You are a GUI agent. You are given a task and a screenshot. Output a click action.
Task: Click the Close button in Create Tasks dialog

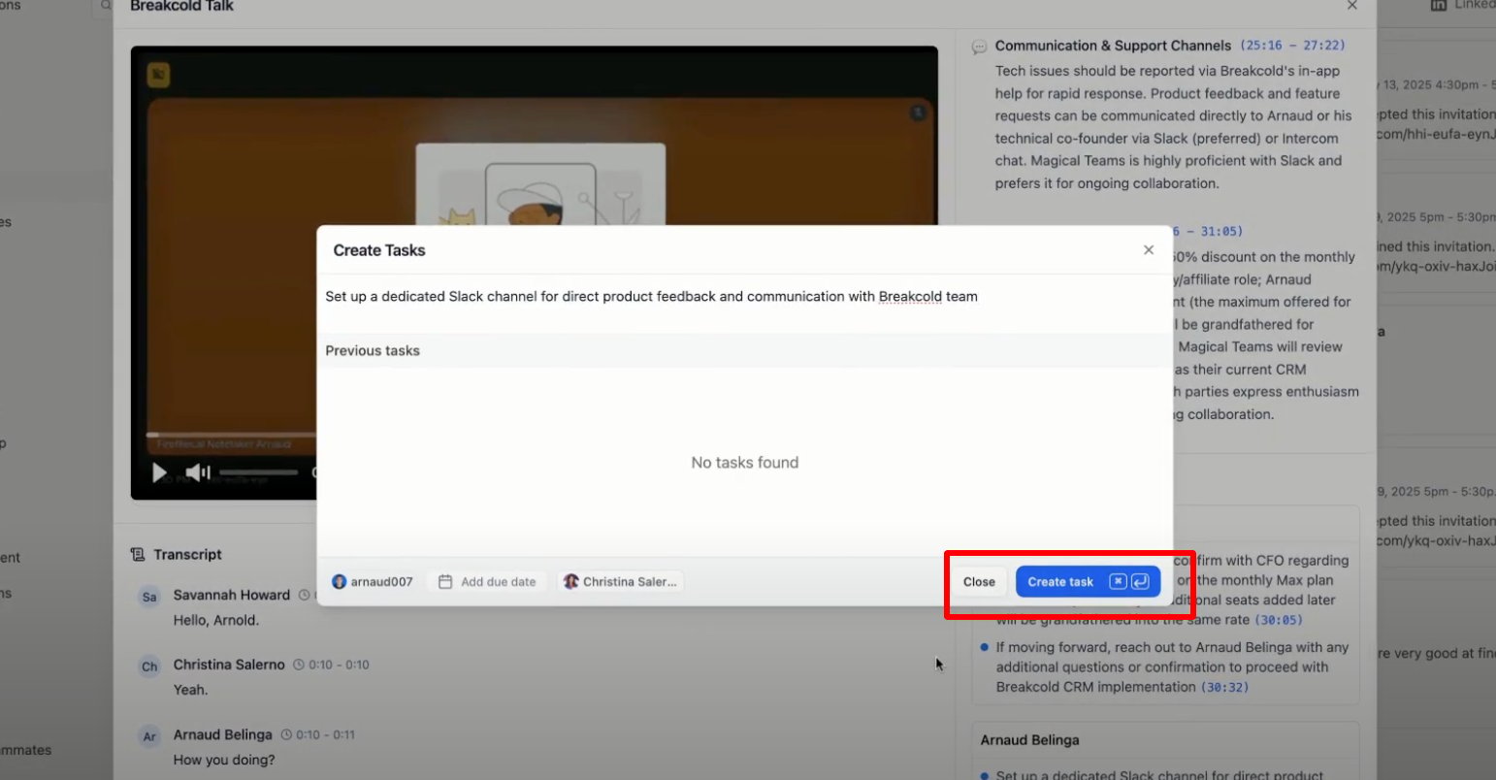click(979, 581)
